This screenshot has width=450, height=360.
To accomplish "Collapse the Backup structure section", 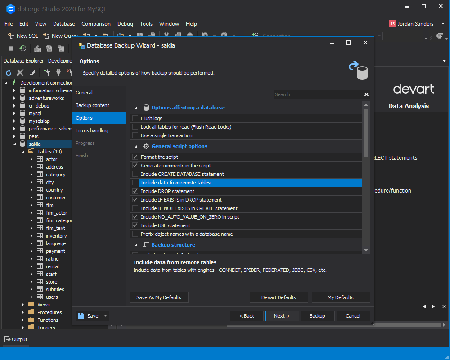I will tap(136, 245).
